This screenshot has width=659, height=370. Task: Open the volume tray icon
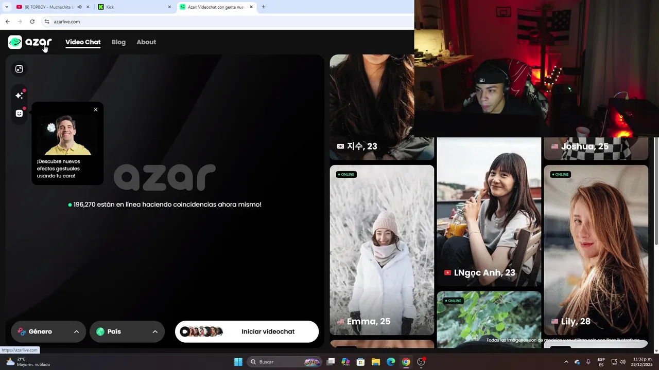click(623, 362)
